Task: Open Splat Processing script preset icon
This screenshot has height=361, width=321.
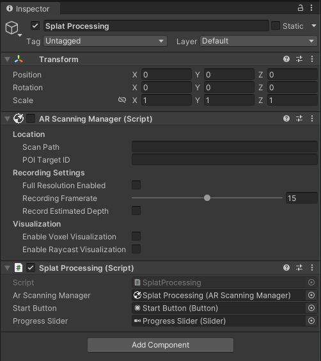Action: tap(299, 268)
